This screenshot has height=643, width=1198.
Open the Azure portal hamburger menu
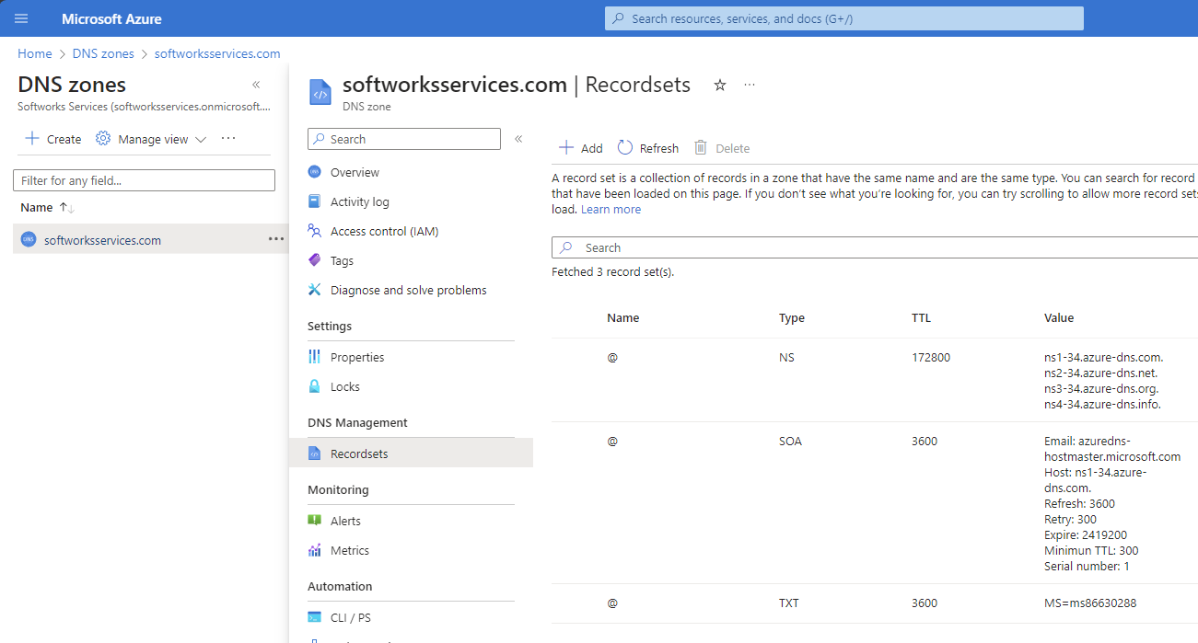(20, 18)
